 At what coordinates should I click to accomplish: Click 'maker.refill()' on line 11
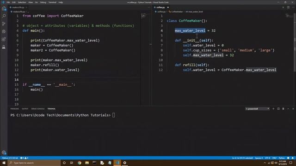point(45,65)
